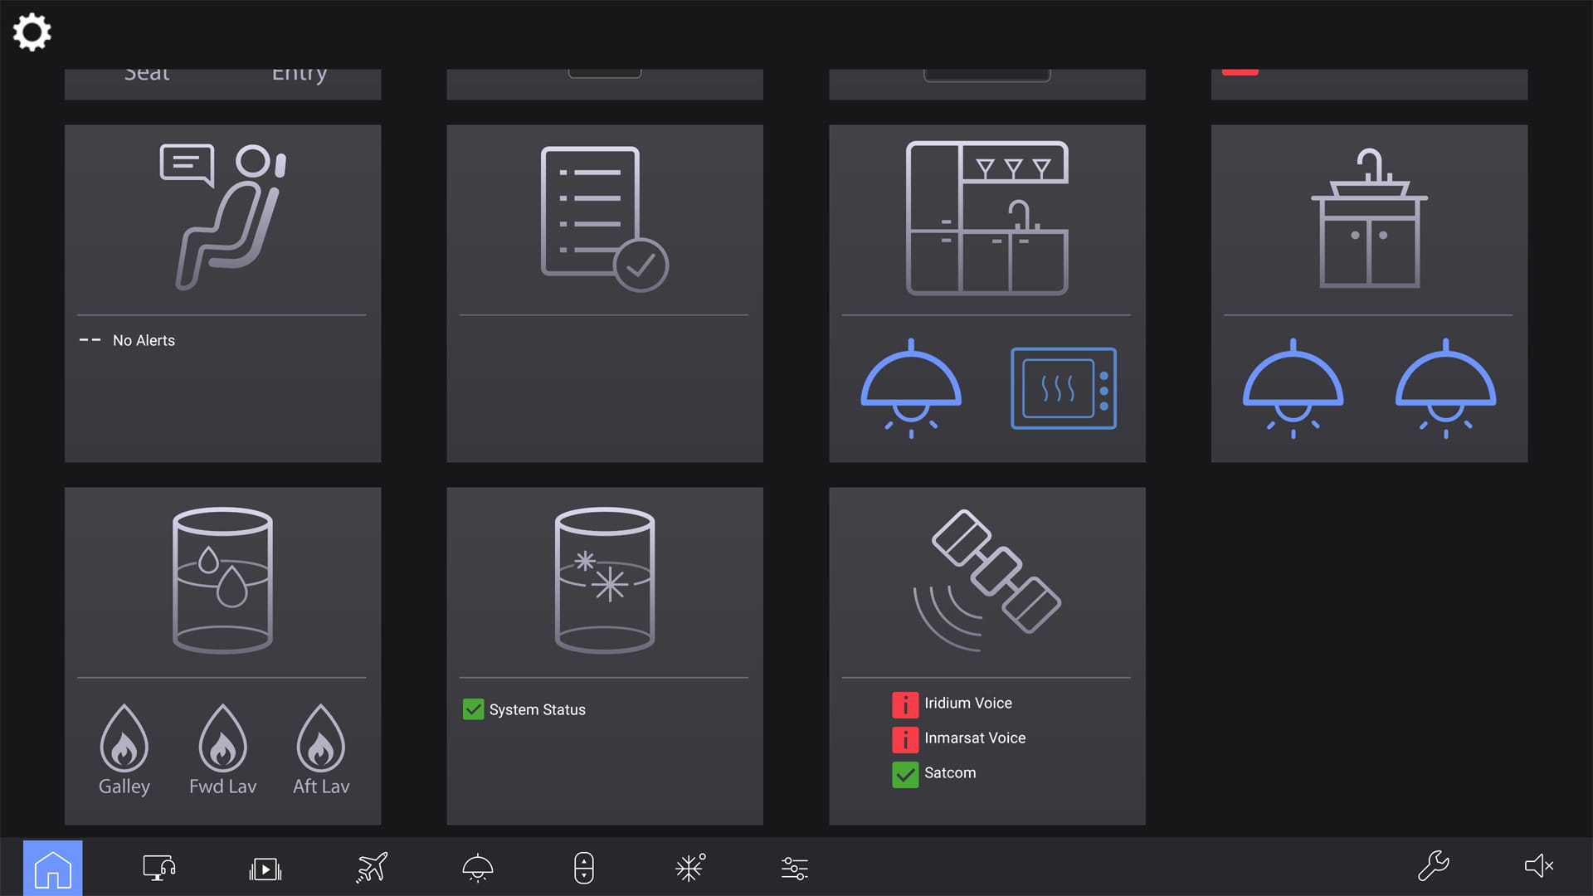Open the entertainment monitor and headphones panel
The height and width of the screenshot is (896, 1593).
click(x=158, y=868)
